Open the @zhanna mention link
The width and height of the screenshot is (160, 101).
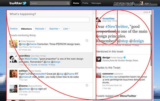pos(31,44)
